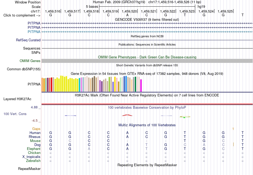Select the Dog alignment row label
This screenshot has height=175, width=253.
[37, 145]
